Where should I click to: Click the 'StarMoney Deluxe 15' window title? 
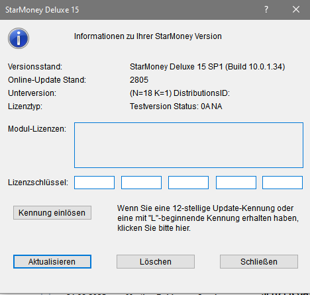pyautogui.click(x=42, y=10)
